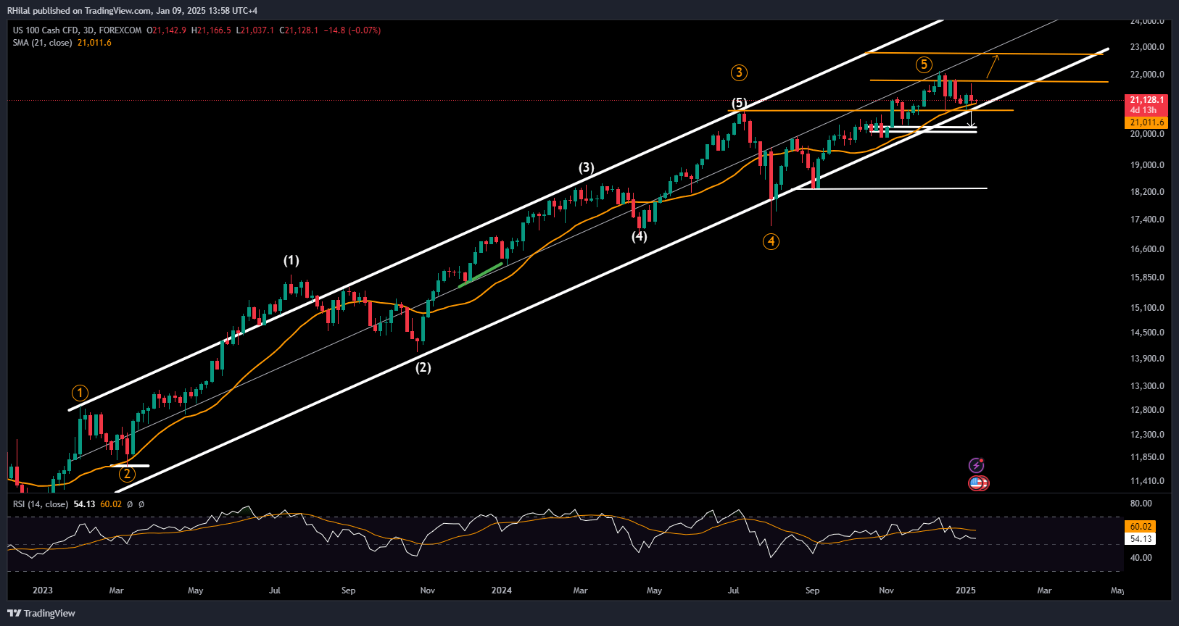
Task: Click the orange 21,011.6 SMA price label
Action: tap(1146, 122)
